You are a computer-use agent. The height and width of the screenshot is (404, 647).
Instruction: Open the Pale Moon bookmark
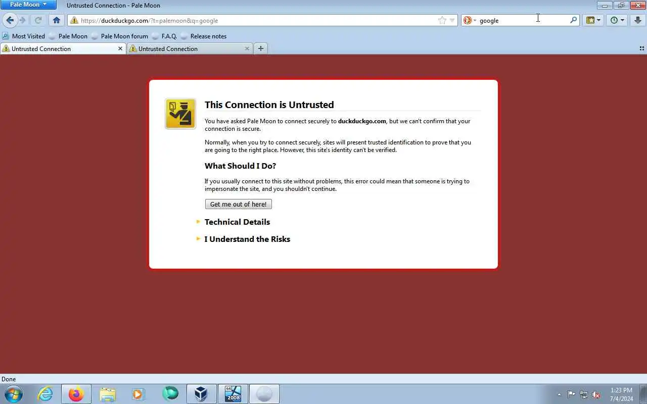point(68,36)
